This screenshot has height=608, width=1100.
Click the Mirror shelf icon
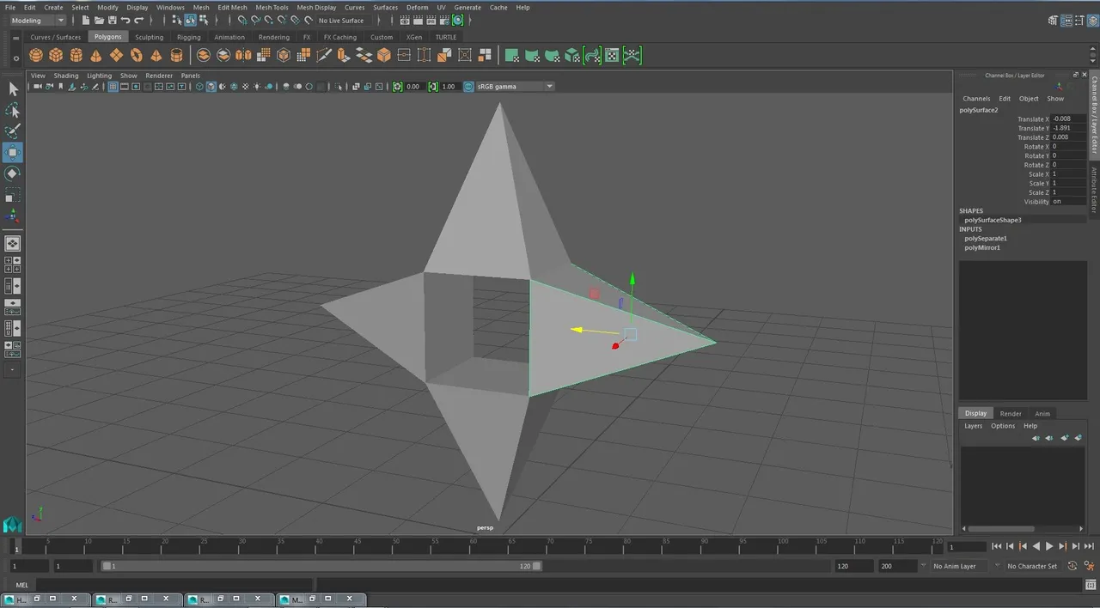click(x=243, y=56)
